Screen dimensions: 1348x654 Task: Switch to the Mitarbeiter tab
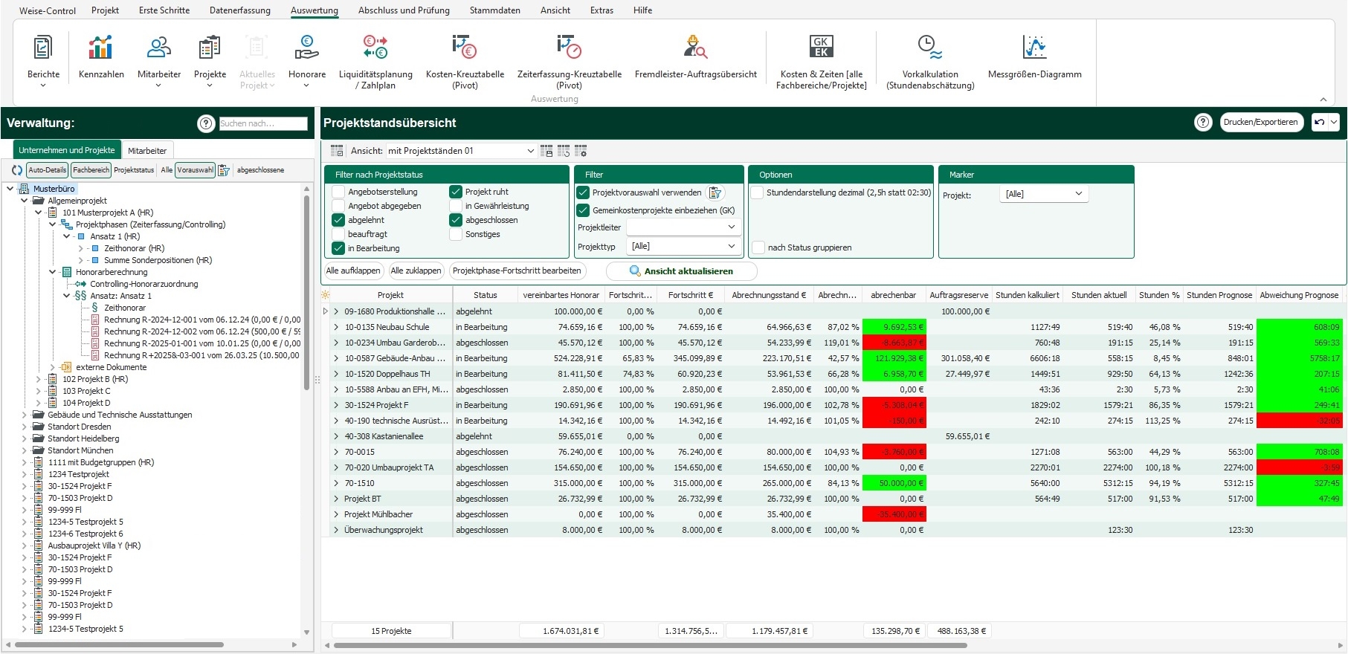(147, 150)
